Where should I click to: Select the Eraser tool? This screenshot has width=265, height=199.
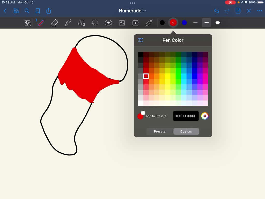[55, 23]
